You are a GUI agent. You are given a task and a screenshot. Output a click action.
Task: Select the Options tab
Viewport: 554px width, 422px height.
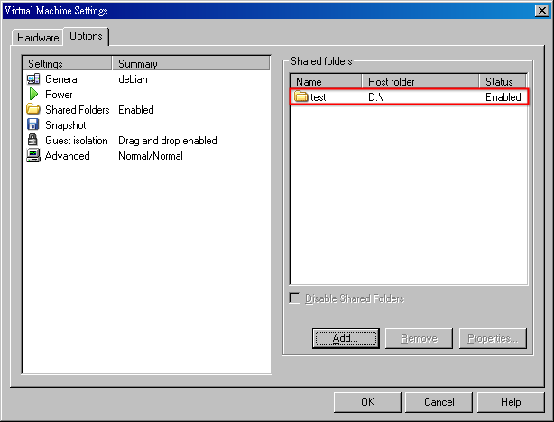(87, 36)
